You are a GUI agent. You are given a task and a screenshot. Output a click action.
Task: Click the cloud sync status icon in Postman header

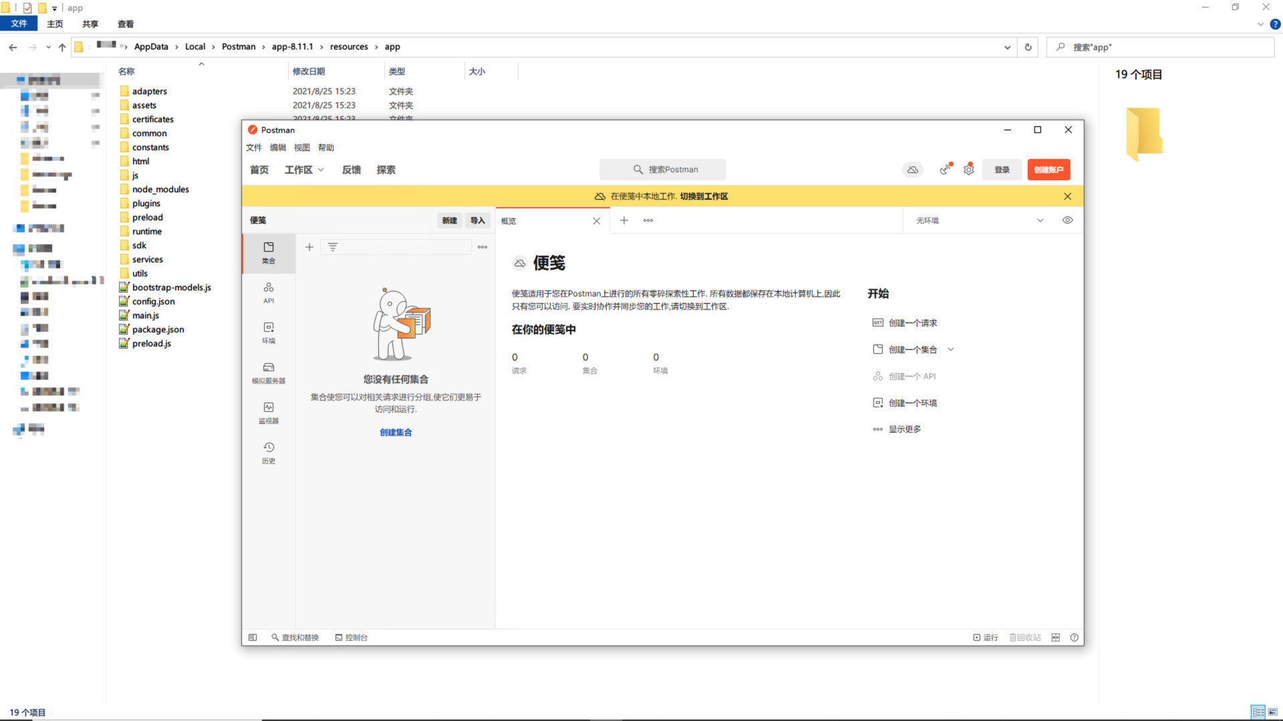pos(912,170)
